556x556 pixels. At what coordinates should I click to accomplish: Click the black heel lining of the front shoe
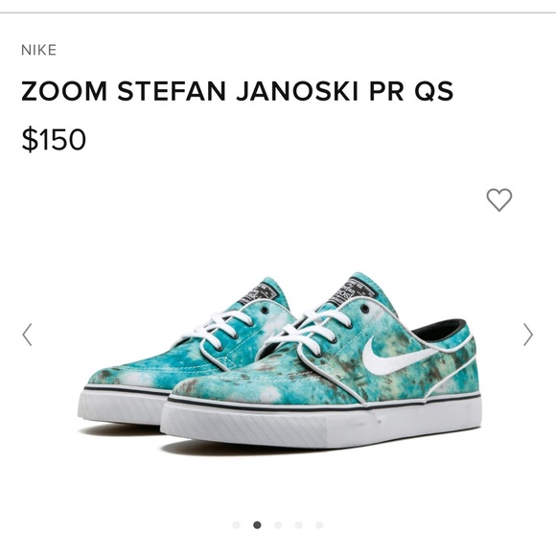442,330
